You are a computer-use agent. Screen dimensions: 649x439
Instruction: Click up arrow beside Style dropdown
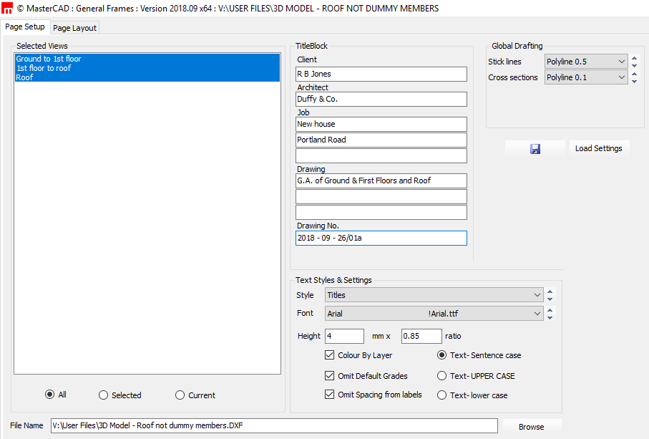point(550,291)
